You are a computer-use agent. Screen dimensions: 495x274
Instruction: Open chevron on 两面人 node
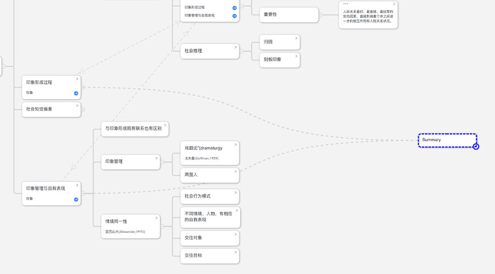pyautogui.click(x=235, y=171)
